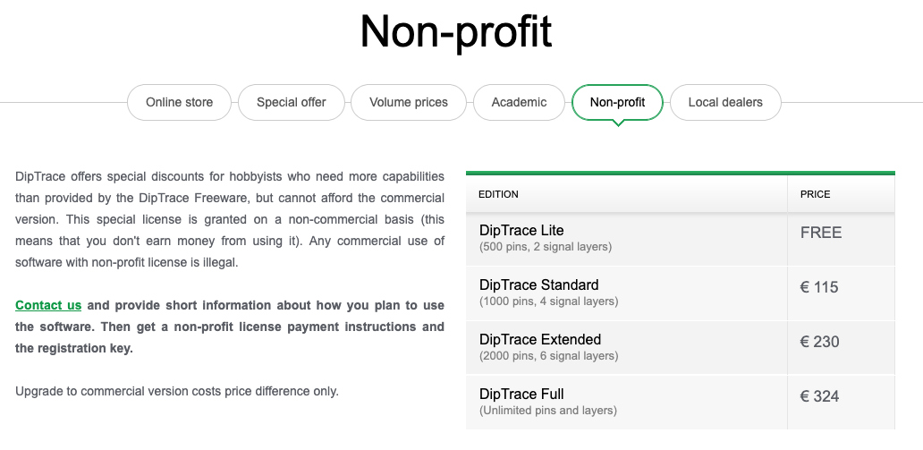Select the DipTrace Lite edition name

(x=521, y=231)
